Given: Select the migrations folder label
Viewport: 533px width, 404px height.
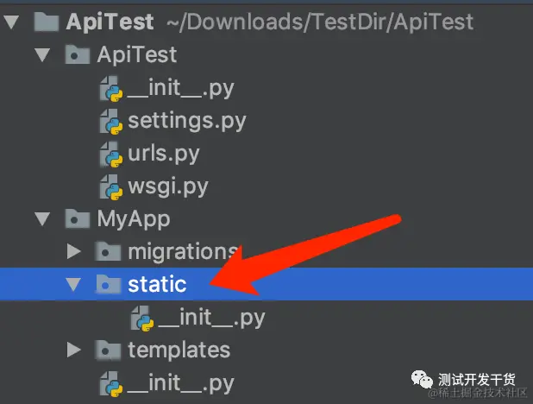Looking at the screenshot, I should [x=183, y=251].
